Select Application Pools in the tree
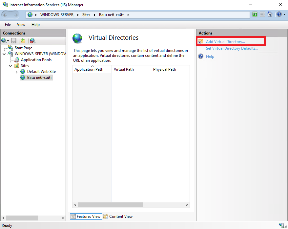Screen dimensions: 288x229 tap(36, 60)
